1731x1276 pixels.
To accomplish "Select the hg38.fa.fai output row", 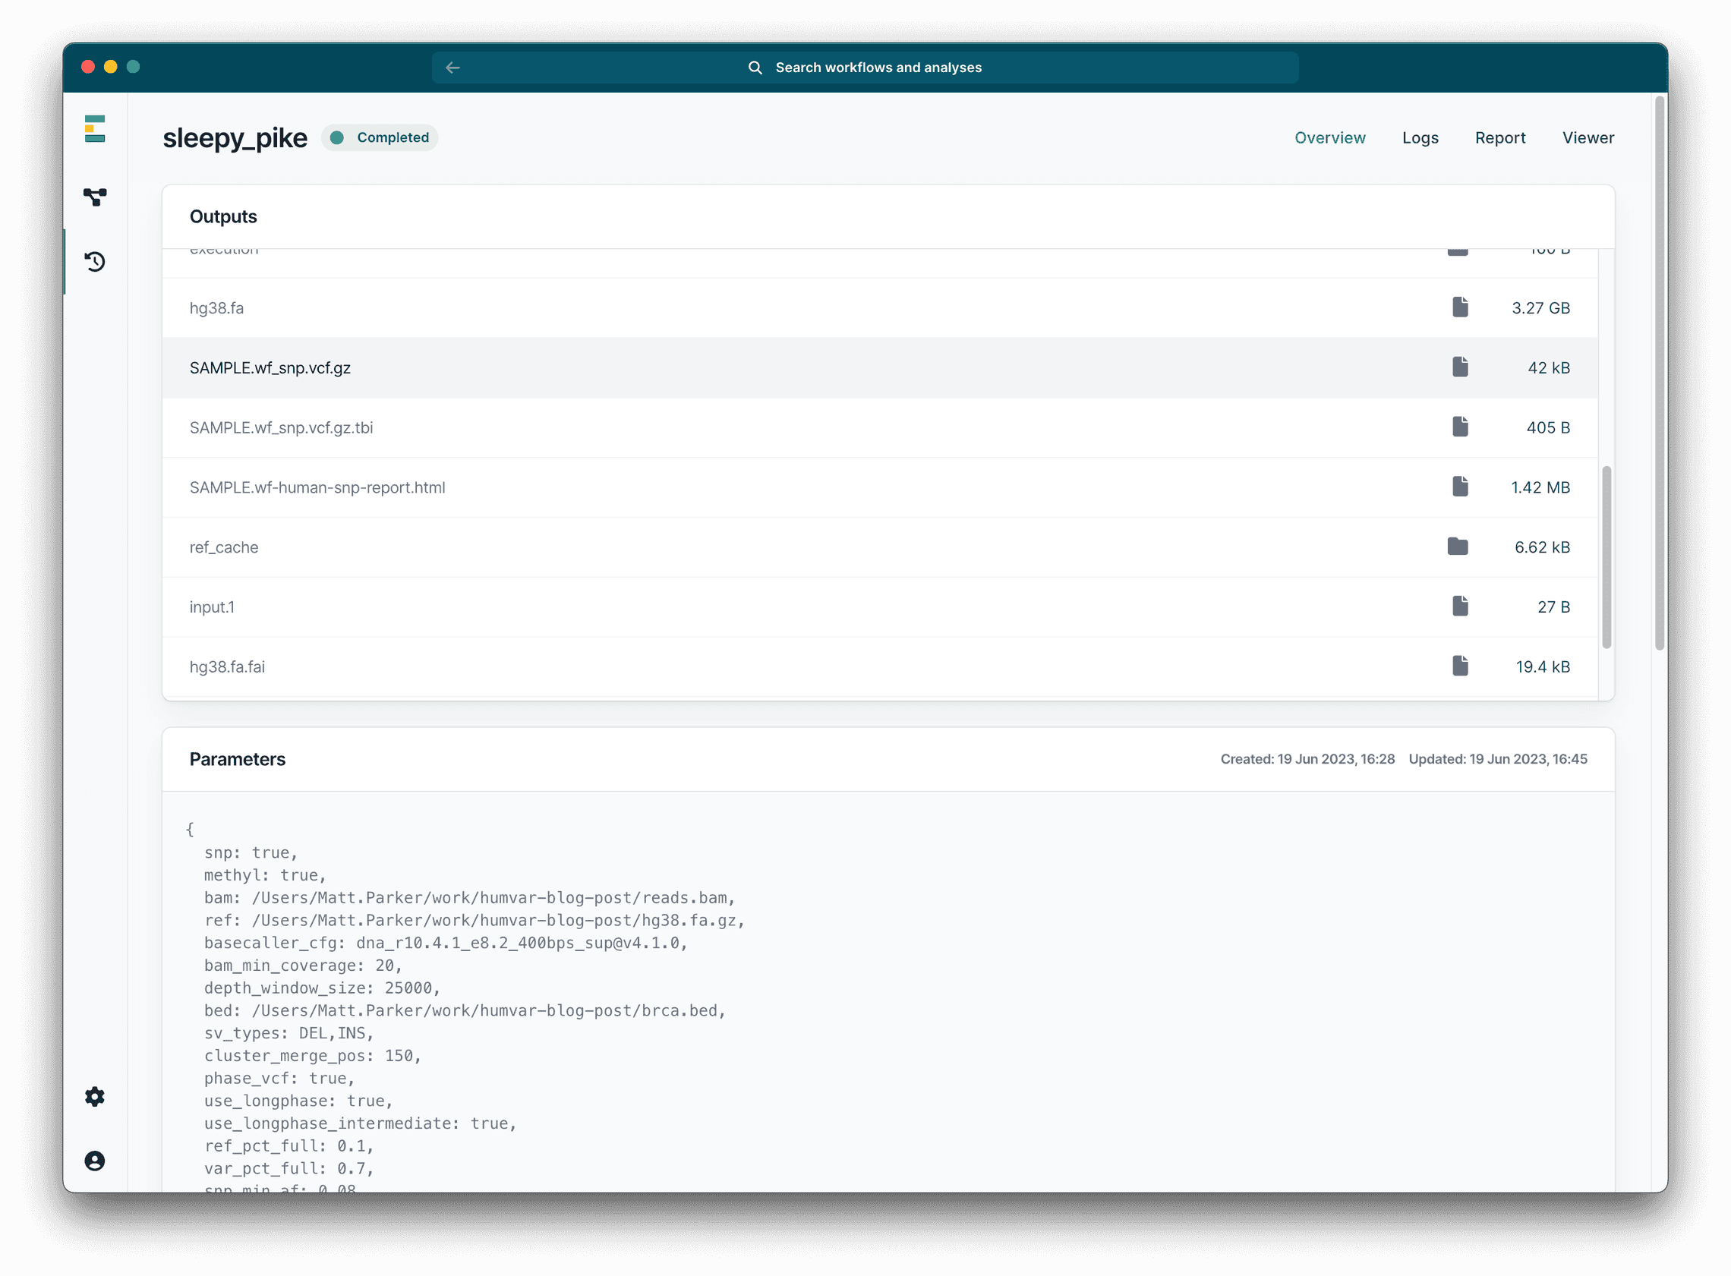I will pyautogui.click(x=227, y=666).
